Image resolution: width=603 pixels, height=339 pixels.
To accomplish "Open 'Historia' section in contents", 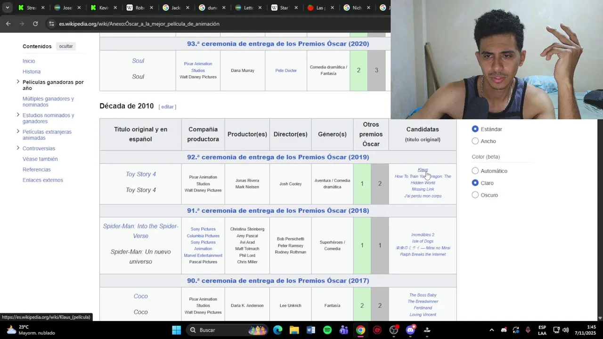I will pyautogui.click(x=32, y=72).
